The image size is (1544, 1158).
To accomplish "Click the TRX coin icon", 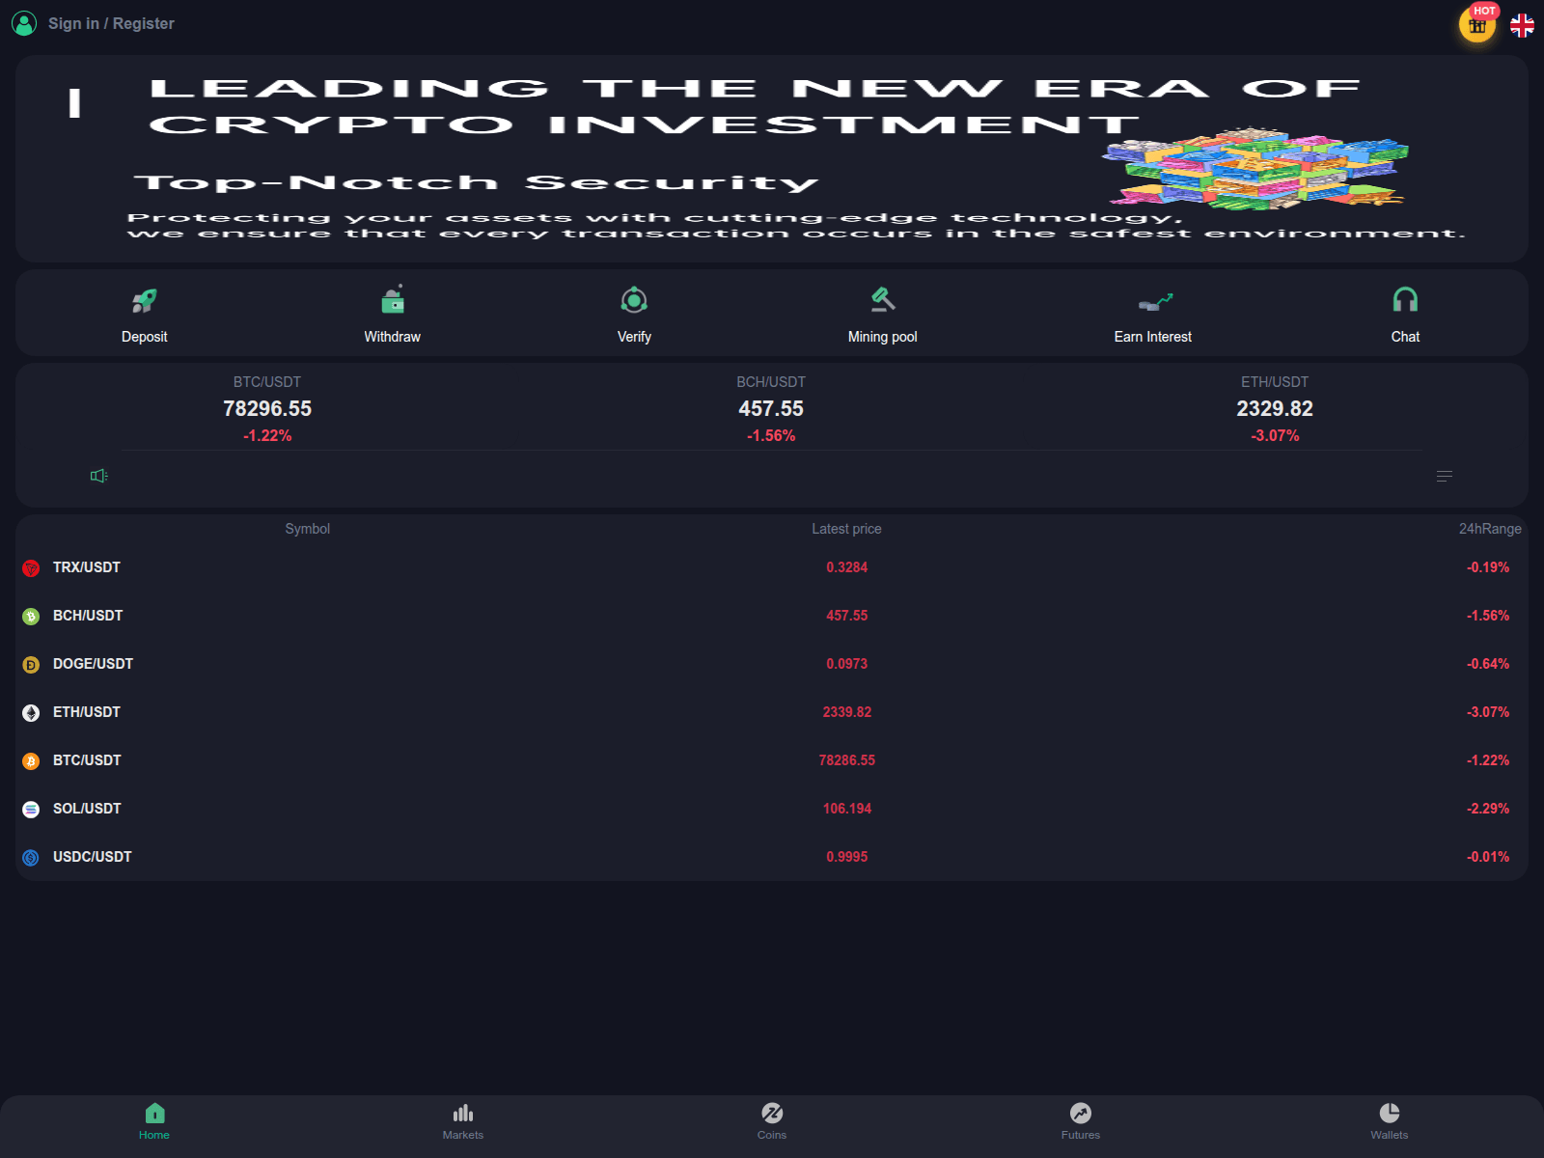I will (x=31, y=568).
